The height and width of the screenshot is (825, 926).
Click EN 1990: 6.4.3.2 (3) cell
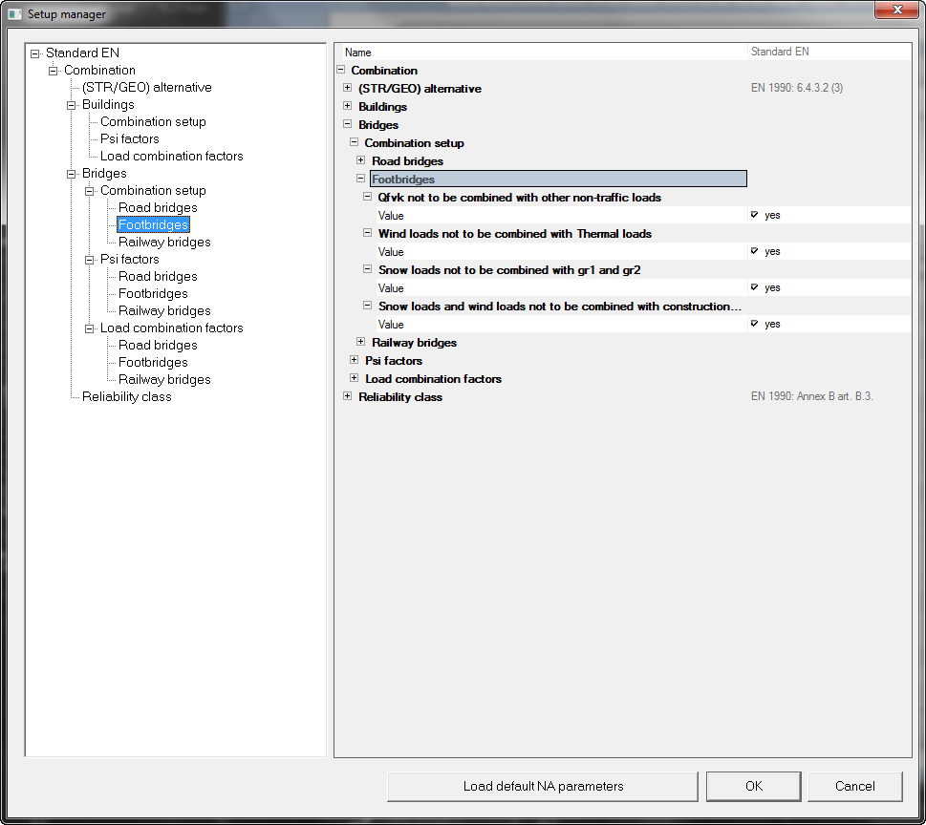(x=797, y=88)
